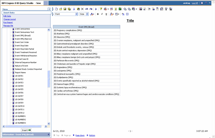
Task: Create a new report with the New icon
Action: (57, 9)
